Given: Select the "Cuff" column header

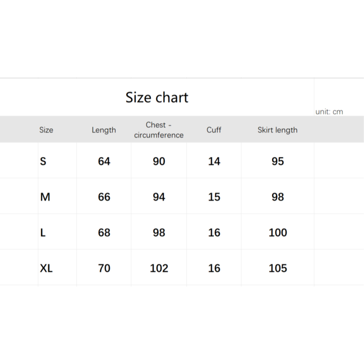Looking at the screenshot, I should click(x=214, y=130).
